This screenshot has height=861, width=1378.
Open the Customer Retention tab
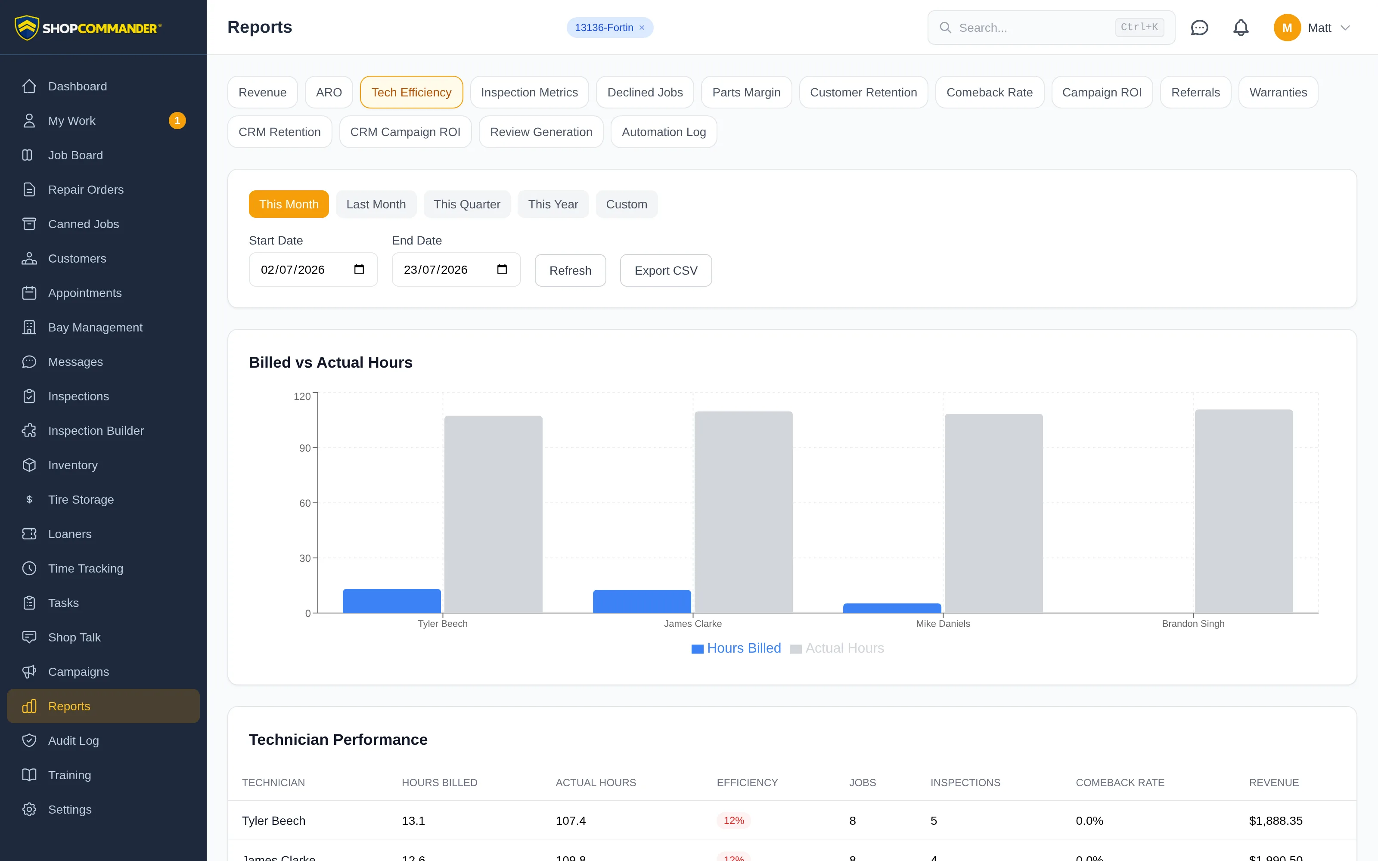click(x=863, y=92)
